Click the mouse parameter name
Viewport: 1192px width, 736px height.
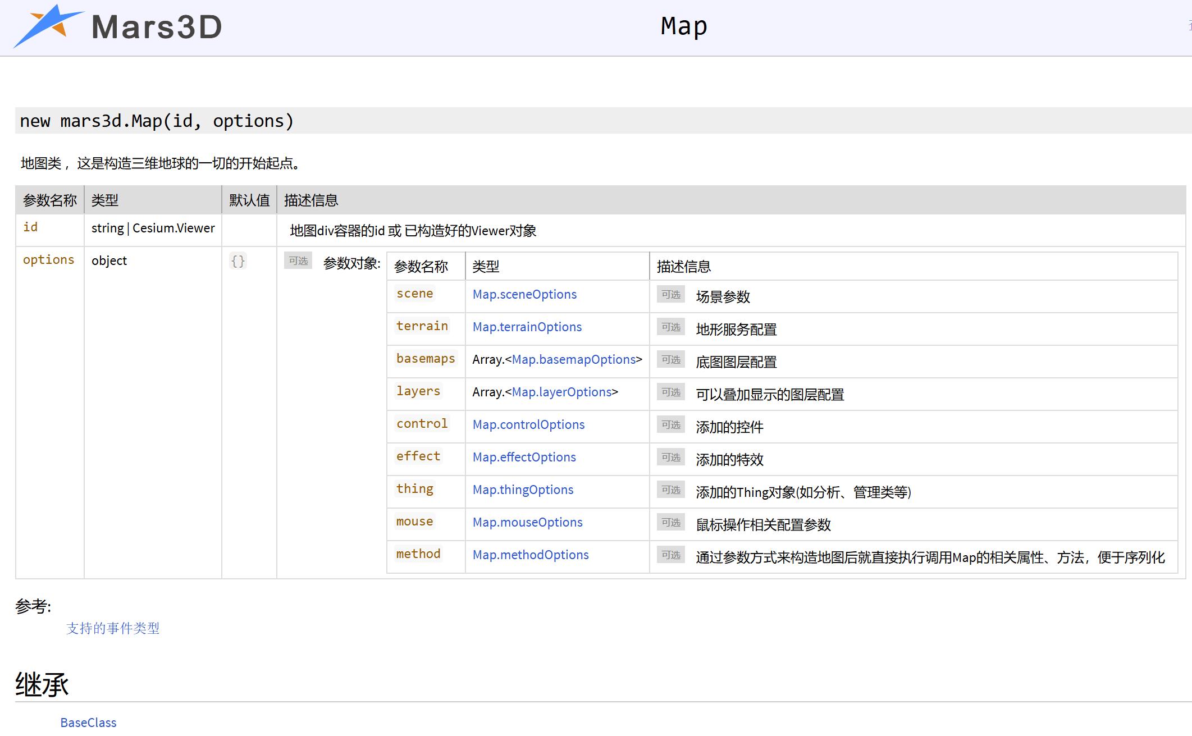414,522
